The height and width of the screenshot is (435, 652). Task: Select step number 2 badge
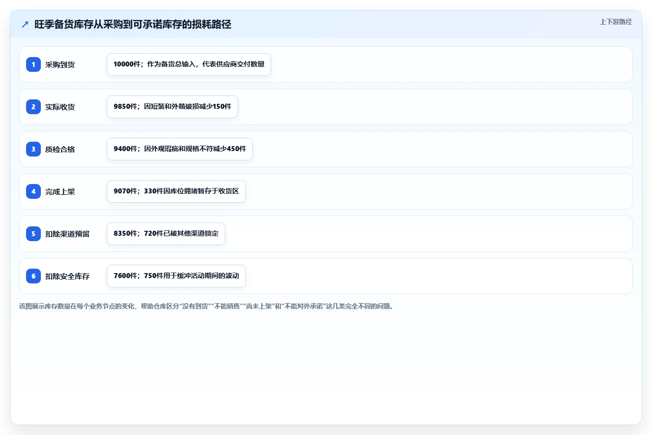33,107
